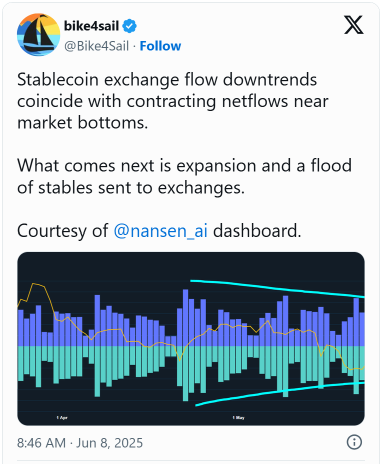Click the bike4sail sailboat profile avatar

tap(38, 34)
